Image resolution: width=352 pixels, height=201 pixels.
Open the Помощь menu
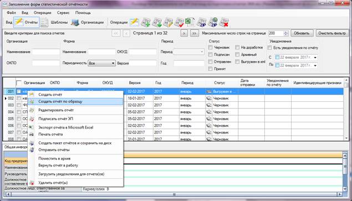(83, 13)
